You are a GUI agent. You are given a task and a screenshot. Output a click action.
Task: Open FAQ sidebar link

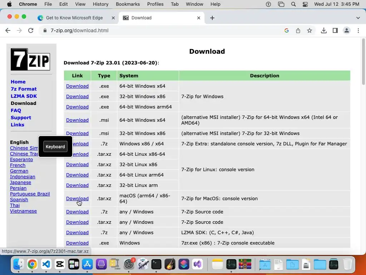pos(16,110)
